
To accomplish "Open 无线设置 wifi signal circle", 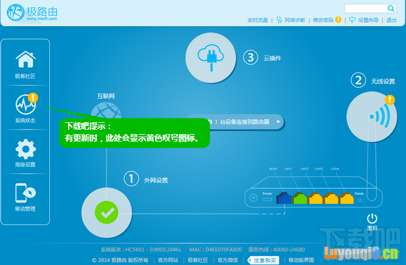I will [x=371, y=117].
